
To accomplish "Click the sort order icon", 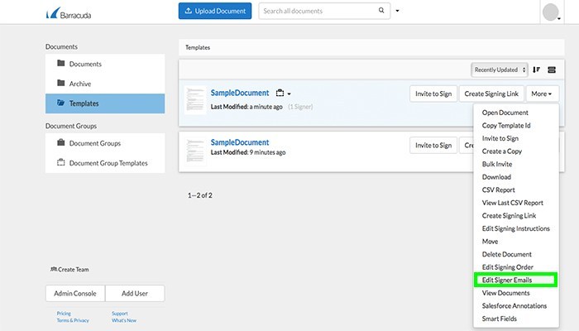I will (537, 70).
